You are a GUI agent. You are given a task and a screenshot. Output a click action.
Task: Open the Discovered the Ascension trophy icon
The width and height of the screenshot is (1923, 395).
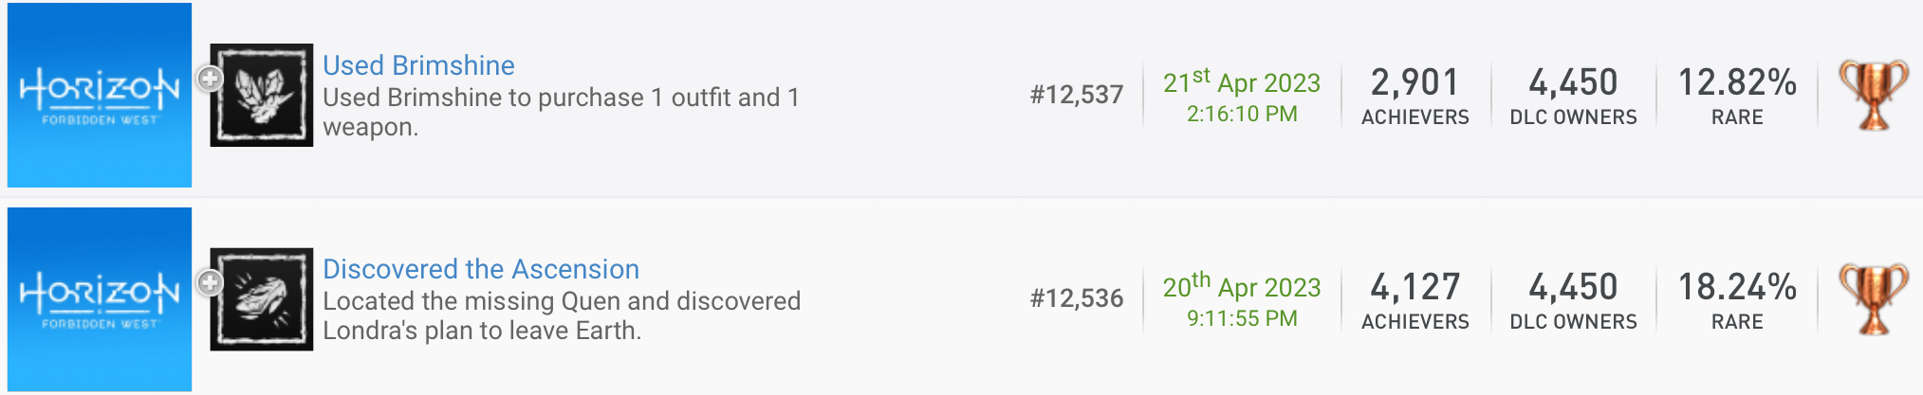(262, 299)
